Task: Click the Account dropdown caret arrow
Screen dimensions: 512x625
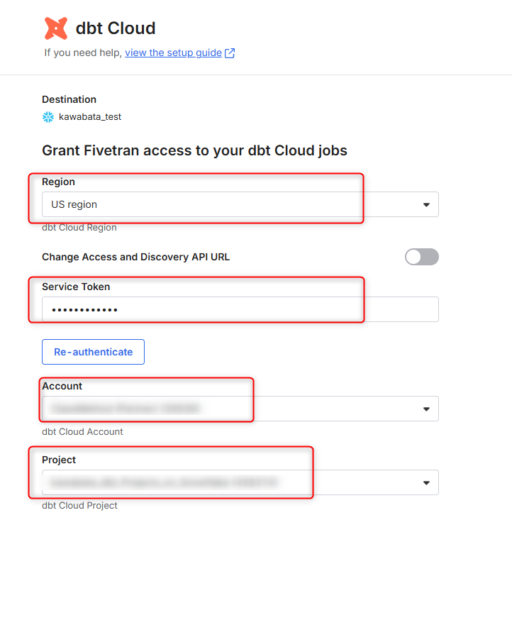Action: tap(426, 409)
